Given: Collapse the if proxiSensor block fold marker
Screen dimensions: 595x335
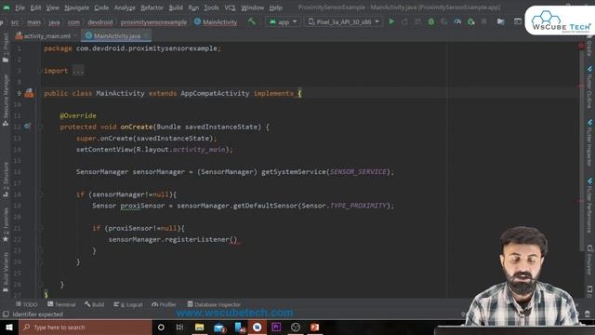Looking at the screenshot, I should tap(40, 228).
